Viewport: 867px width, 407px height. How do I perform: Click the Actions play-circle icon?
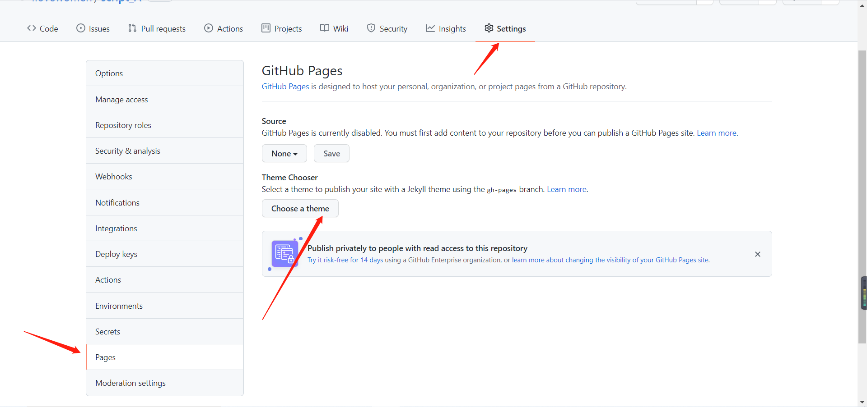click(208, 28)
